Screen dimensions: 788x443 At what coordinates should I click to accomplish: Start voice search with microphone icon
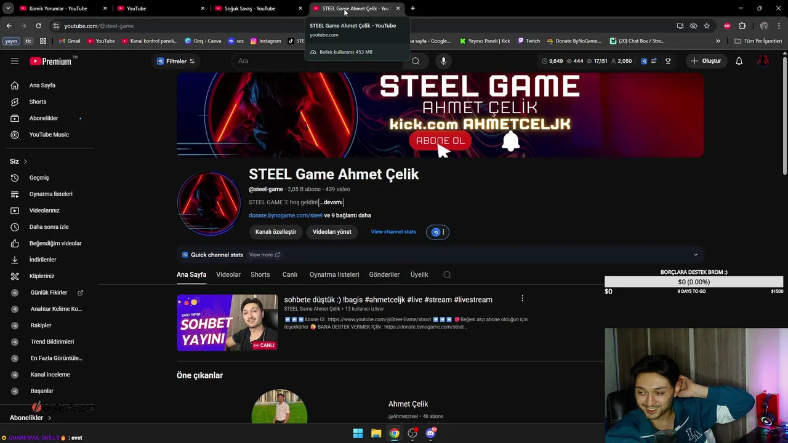click(443, 61)
